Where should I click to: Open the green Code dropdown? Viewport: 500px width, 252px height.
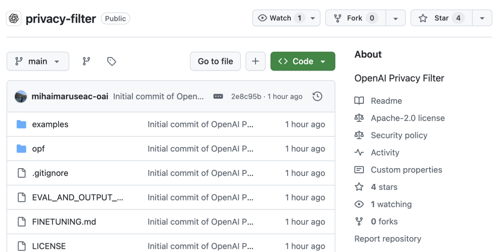click(302, 61)
